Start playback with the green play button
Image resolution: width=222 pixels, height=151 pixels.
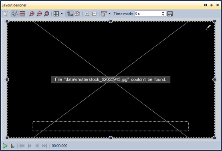tap(5, 146)
